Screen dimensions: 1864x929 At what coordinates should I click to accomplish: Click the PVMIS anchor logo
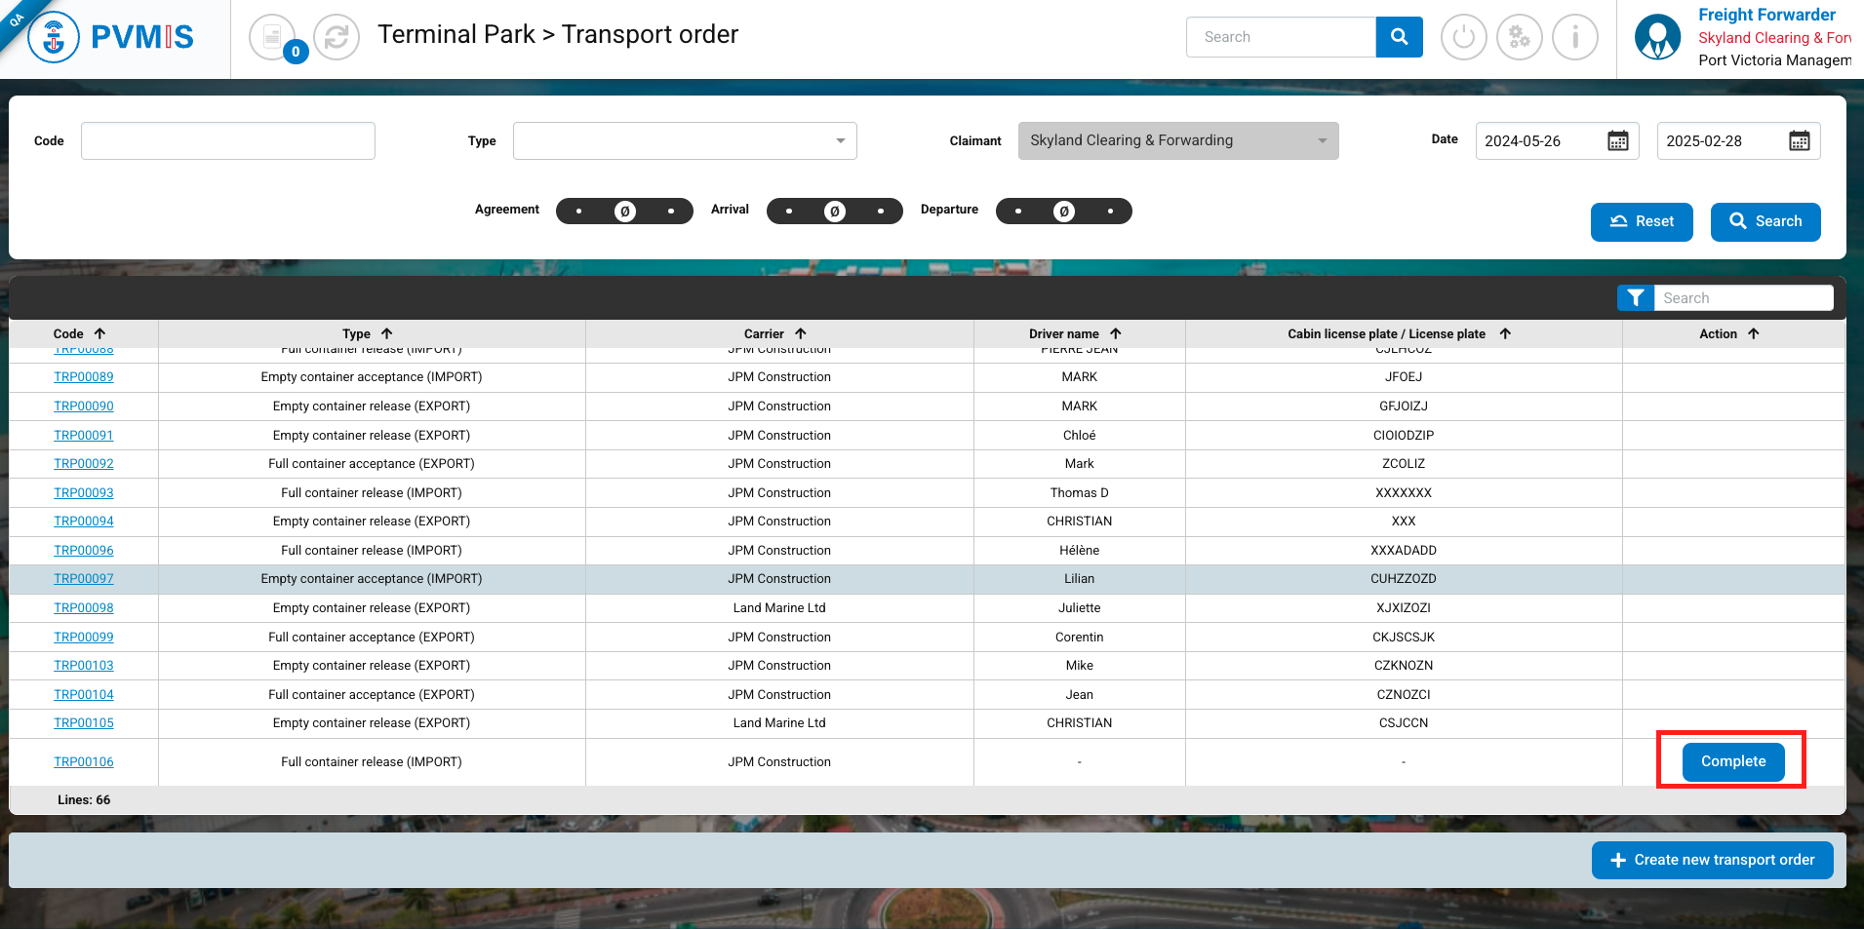click(x=54, y=38)
